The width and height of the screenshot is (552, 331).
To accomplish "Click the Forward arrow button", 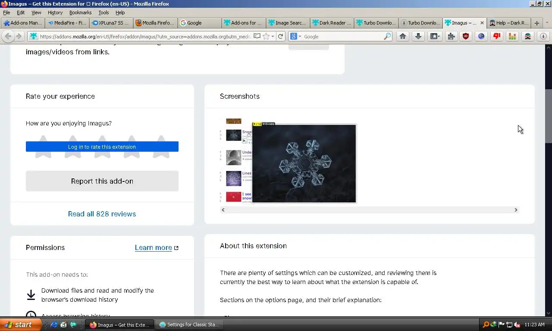I will 19,36.
